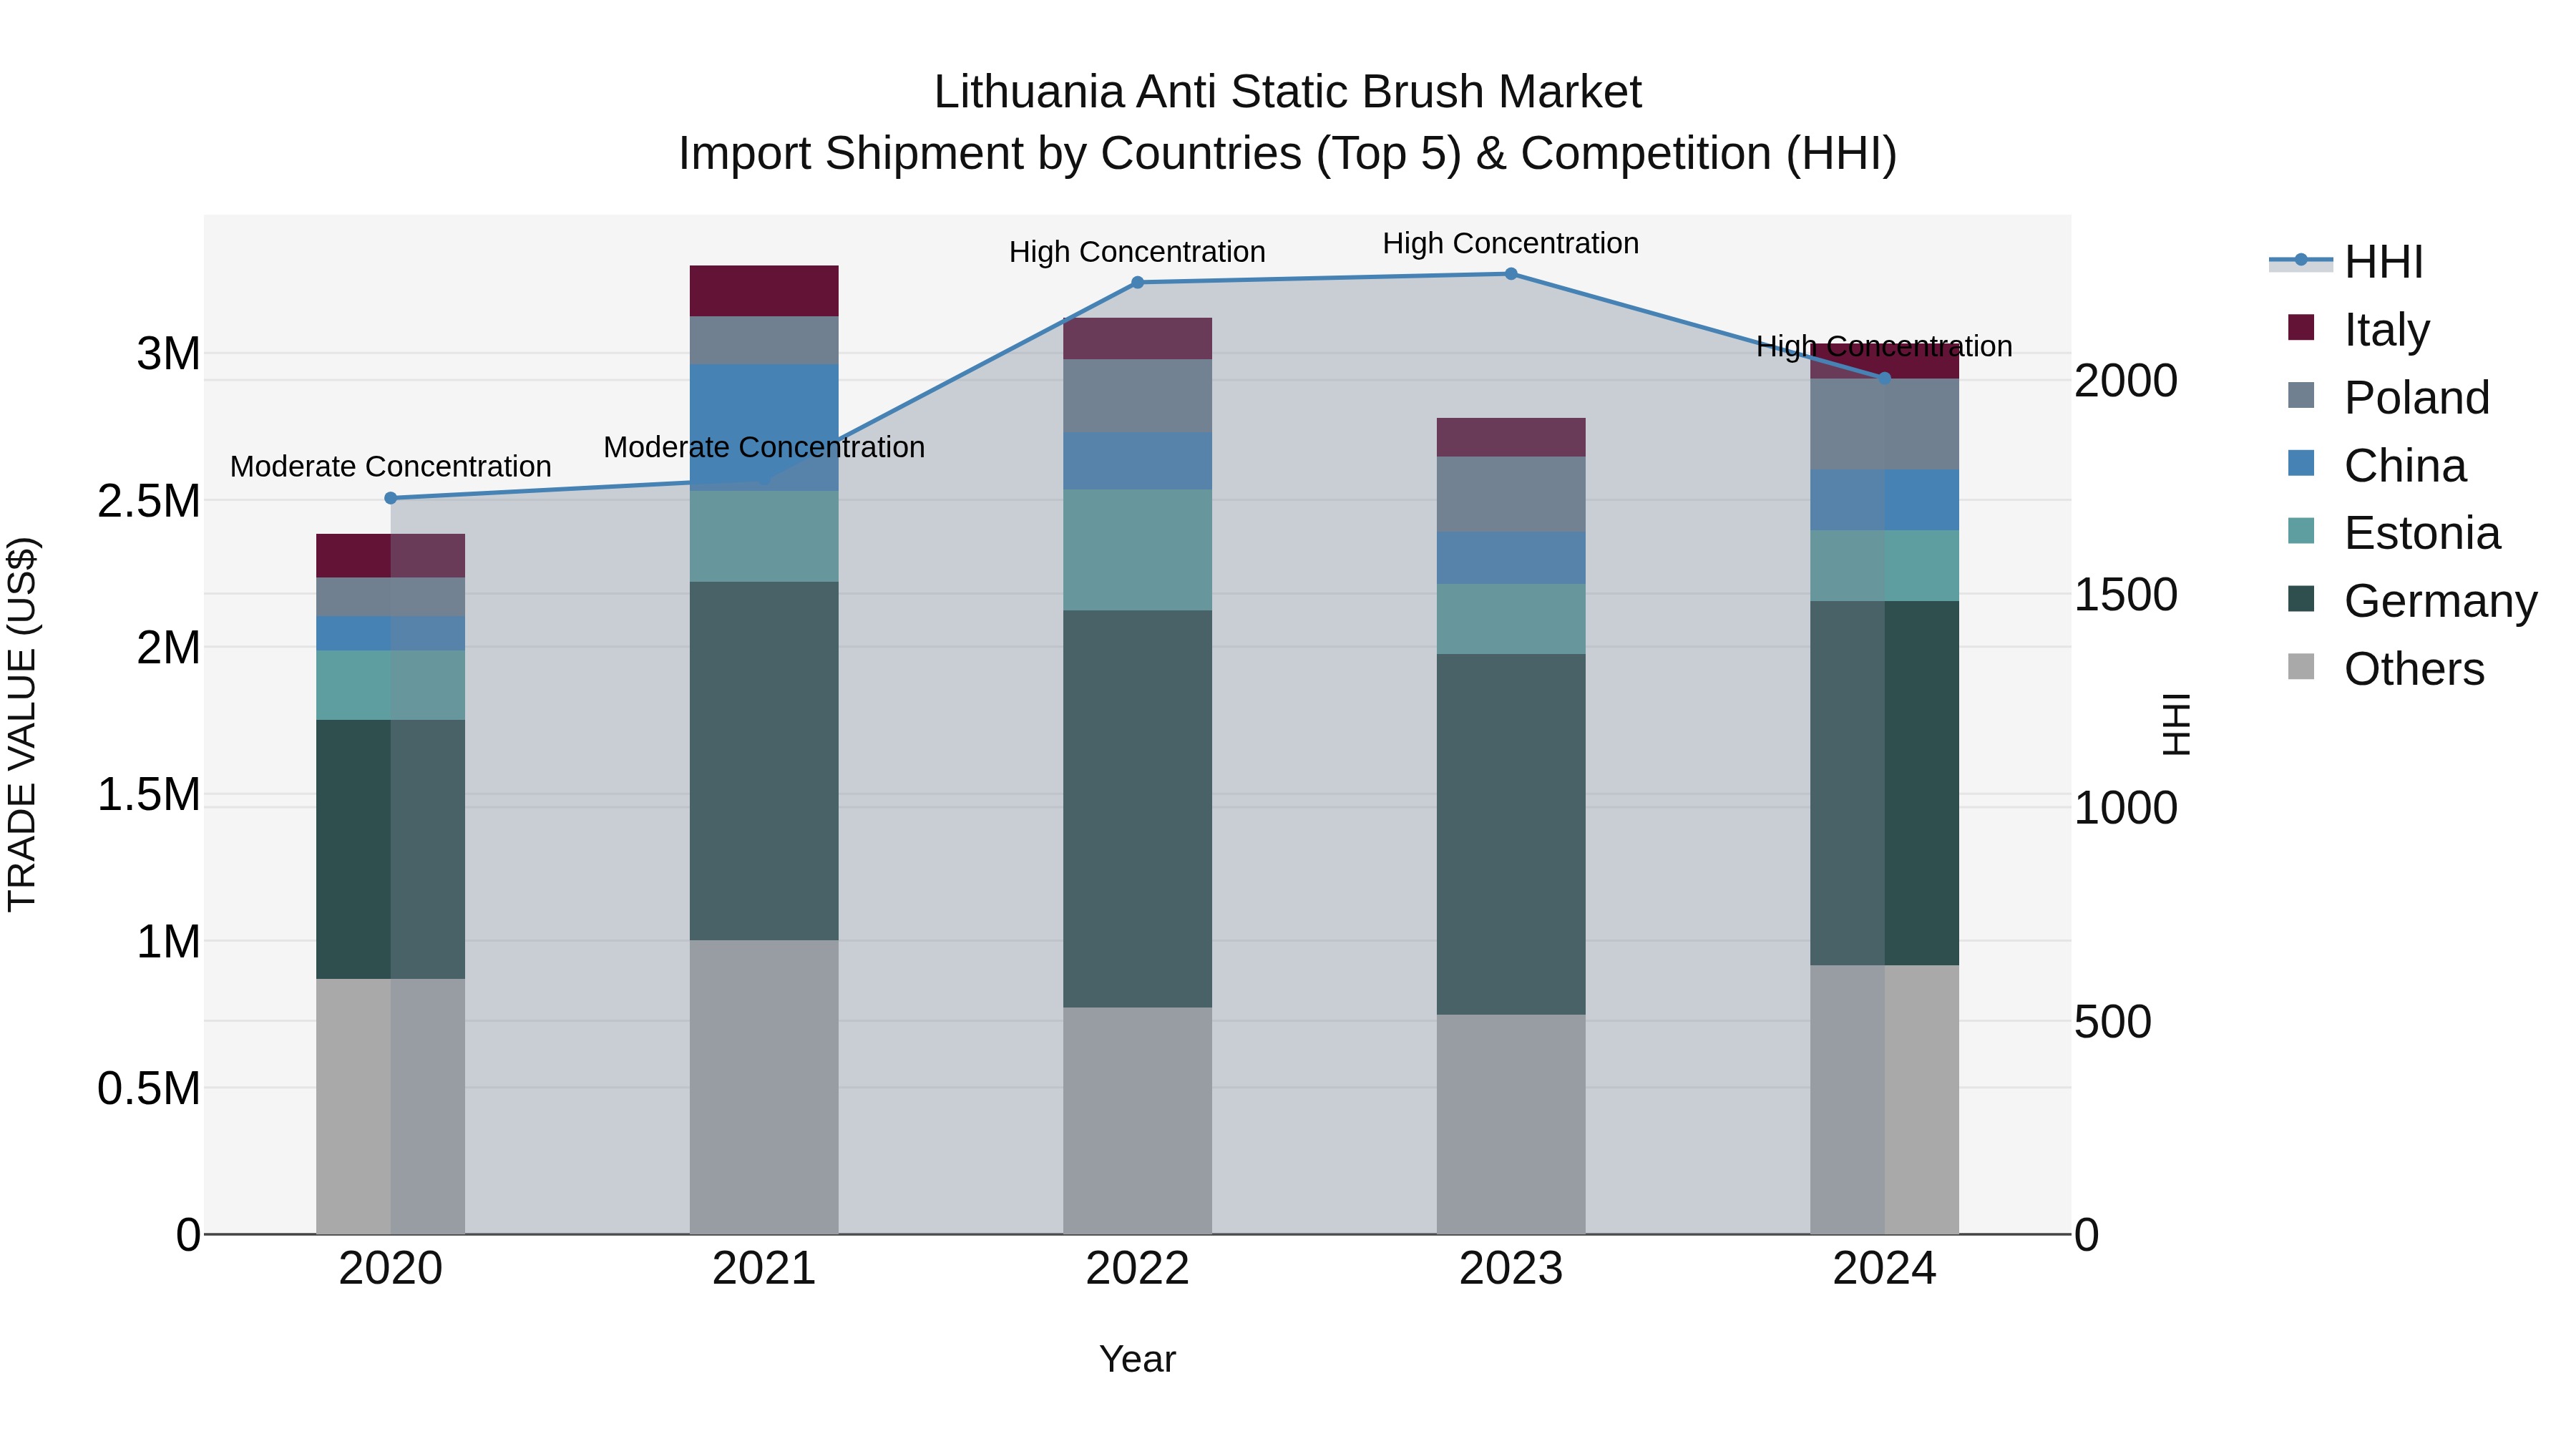Toggle Poland series in the legend
This screenshot has width=2576, height=1449.
tap(2388, 397)
